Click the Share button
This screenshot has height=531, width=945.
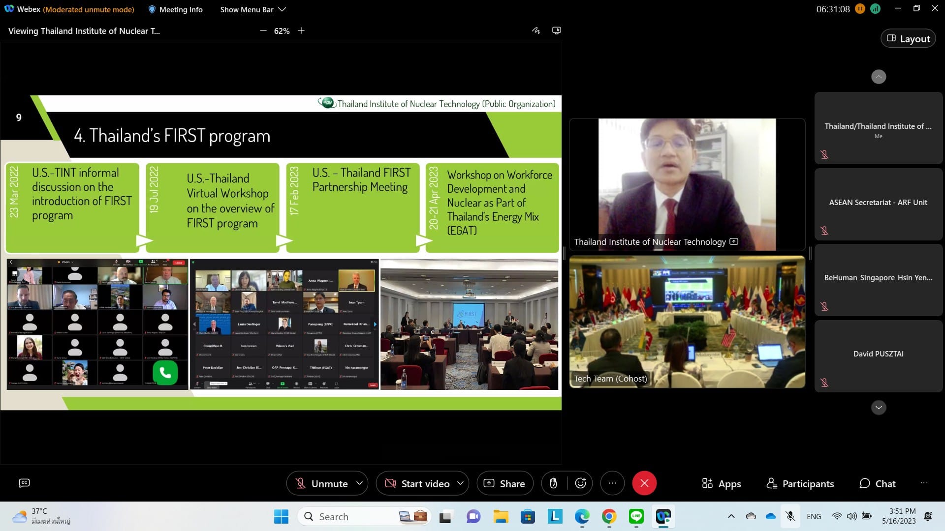(504, 484)
